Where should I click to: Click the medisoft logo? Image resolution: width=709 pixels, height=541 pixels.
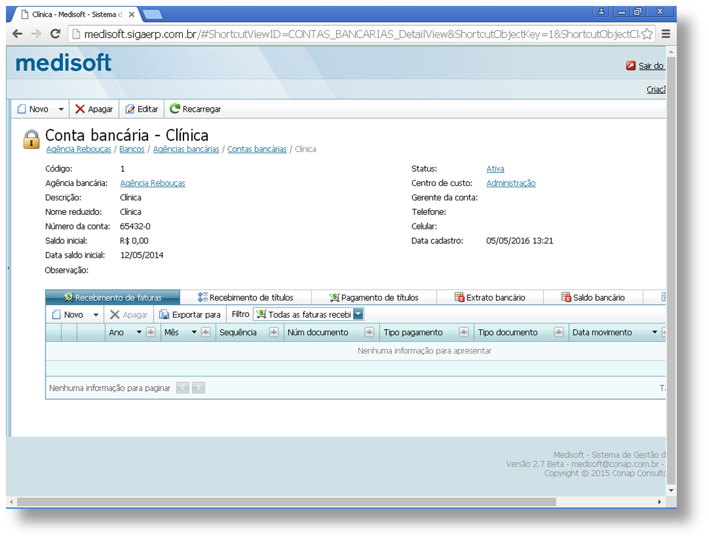(x=63, y=63)
